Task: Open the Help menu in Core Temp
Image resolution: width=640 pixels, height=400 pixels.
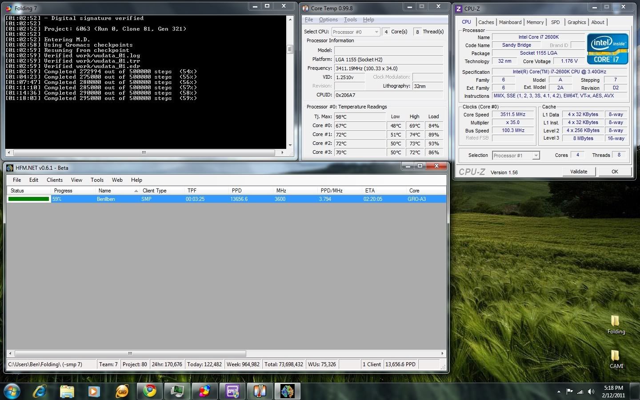Action: 368,20
